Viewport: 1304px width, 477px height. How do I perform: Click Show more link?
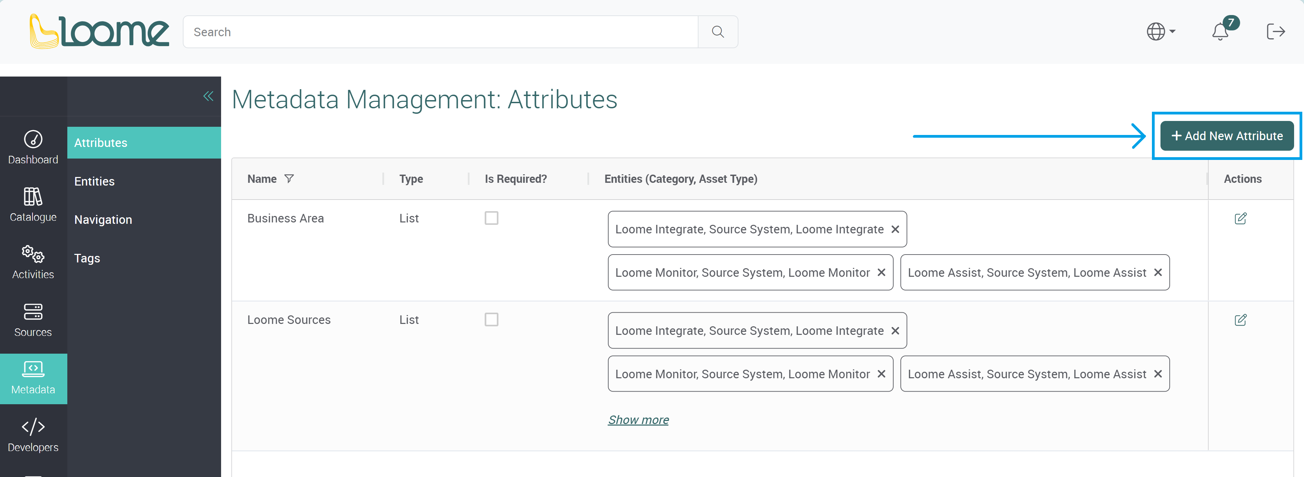coord(638,420)
